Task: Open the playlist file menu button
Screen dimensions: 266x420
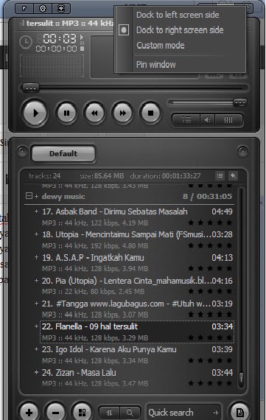Action: point(239,413)
